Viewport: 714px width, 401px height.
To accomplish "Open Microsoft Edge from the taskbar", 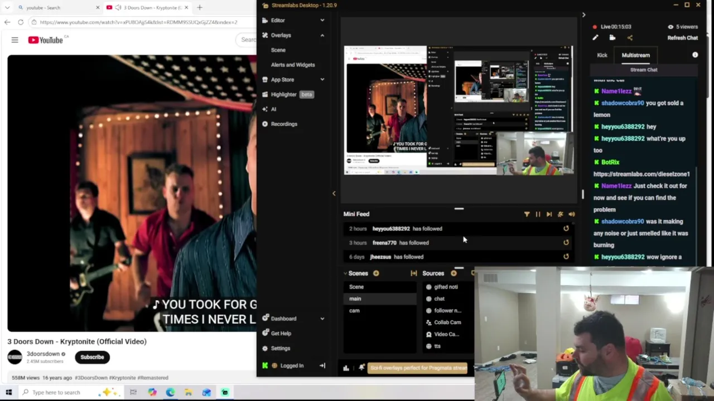I will pos(170,392).
